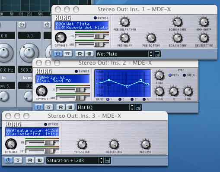220x172 pixels.
Task: Click bypass-effect icon next to power in Ins. 2
Action: [48, 107]
